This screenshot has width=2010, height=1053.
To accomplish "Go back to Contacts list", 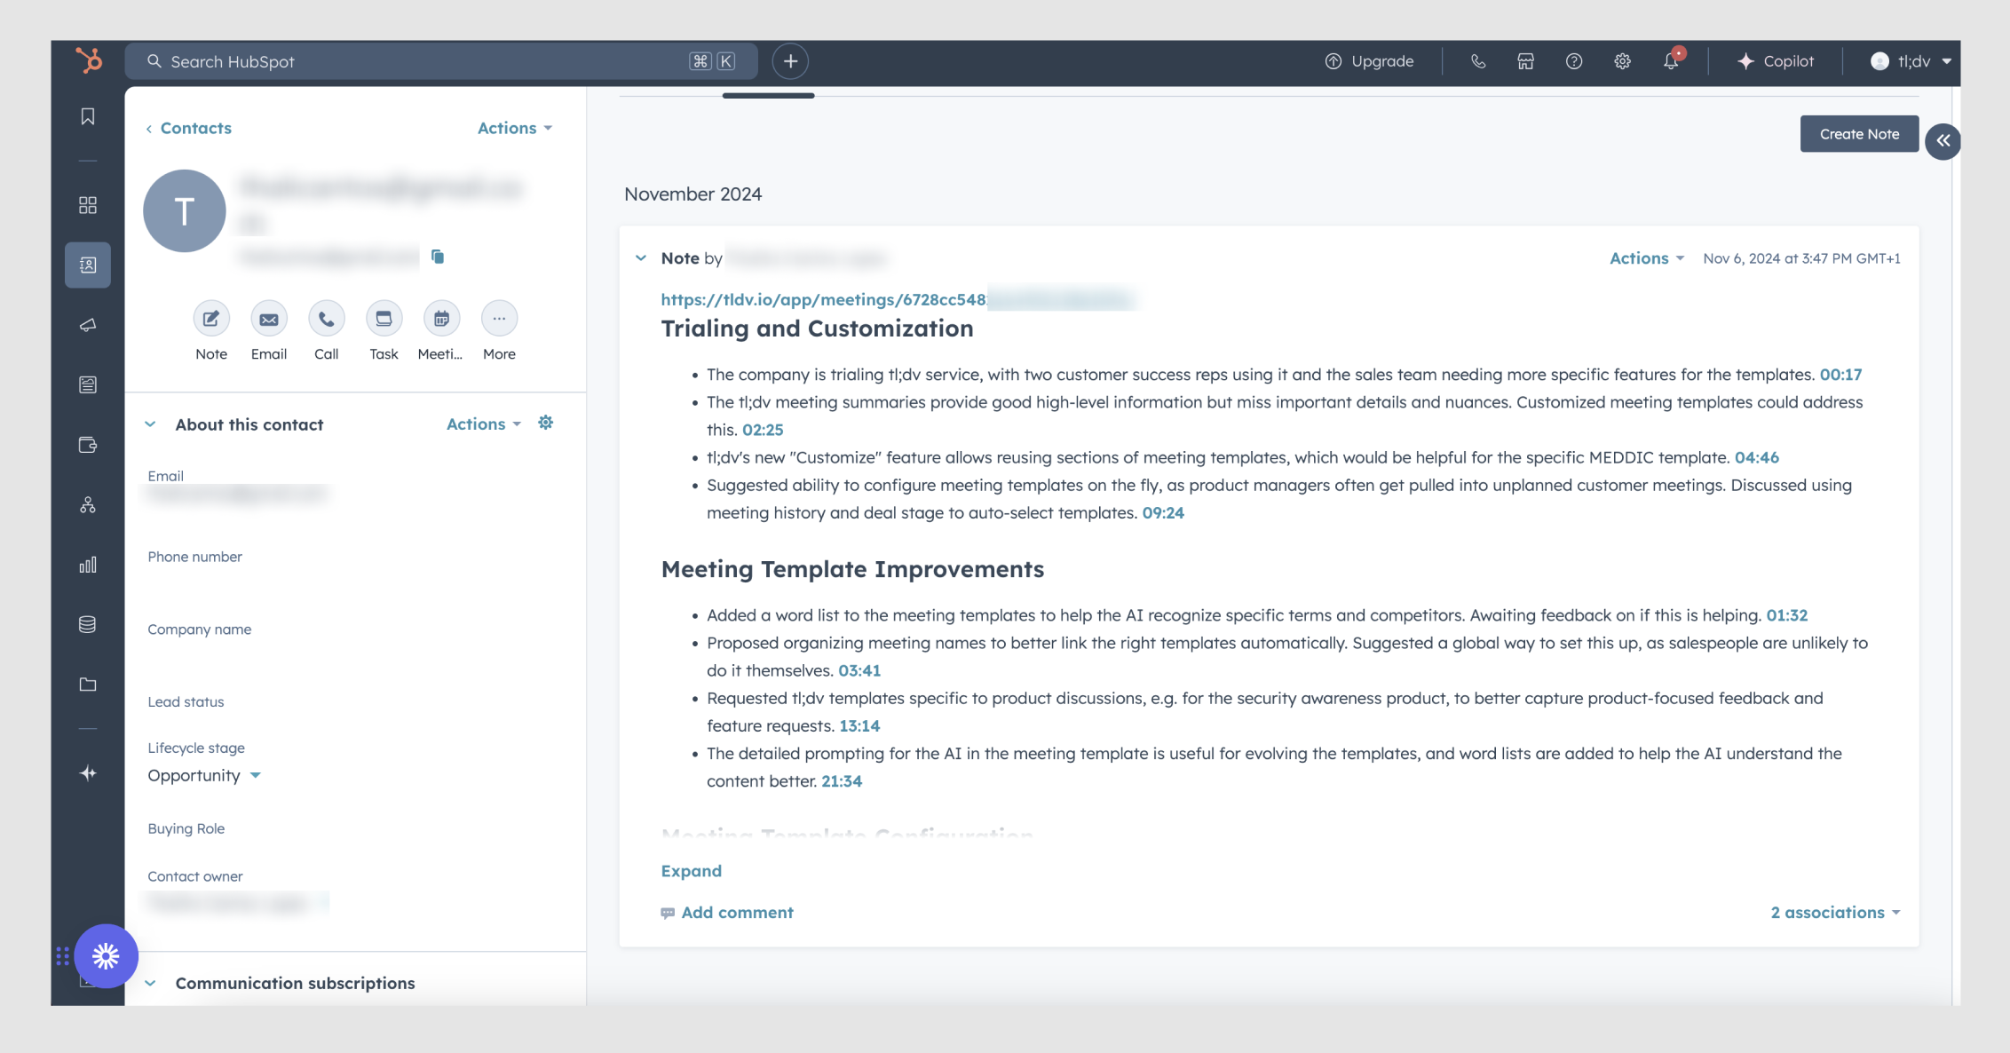I will pos(188,128).
